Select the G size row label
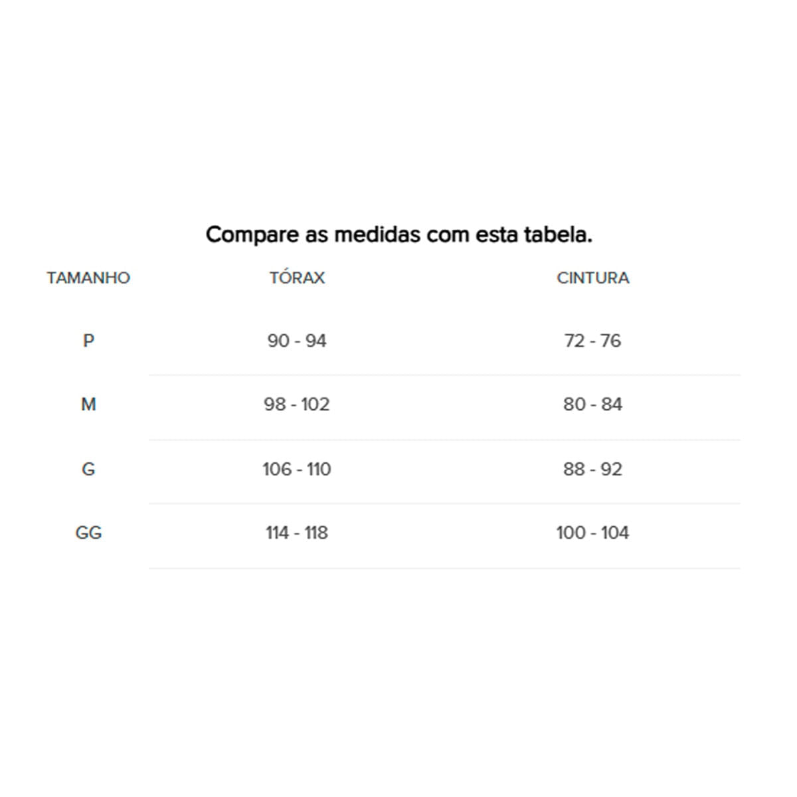The width and height of the screenshot is (797, 797). click(88, 469)
